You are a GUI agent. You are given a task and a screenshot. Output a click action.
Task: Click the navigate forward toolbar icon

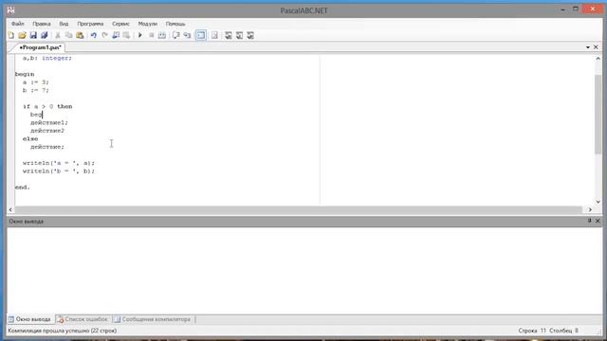coord(126,36)
